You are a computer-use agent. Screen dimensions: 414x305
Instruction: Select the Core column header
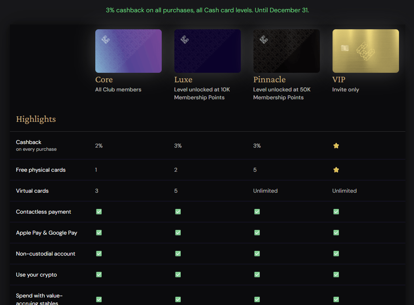tap(104, 80)
